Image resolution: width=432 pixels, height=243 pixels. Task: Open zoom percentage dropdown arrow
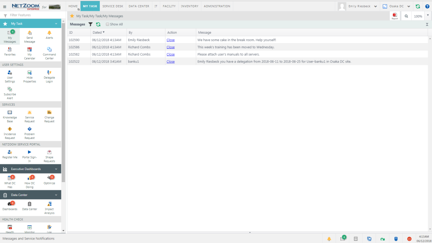[x=428, y=16]
